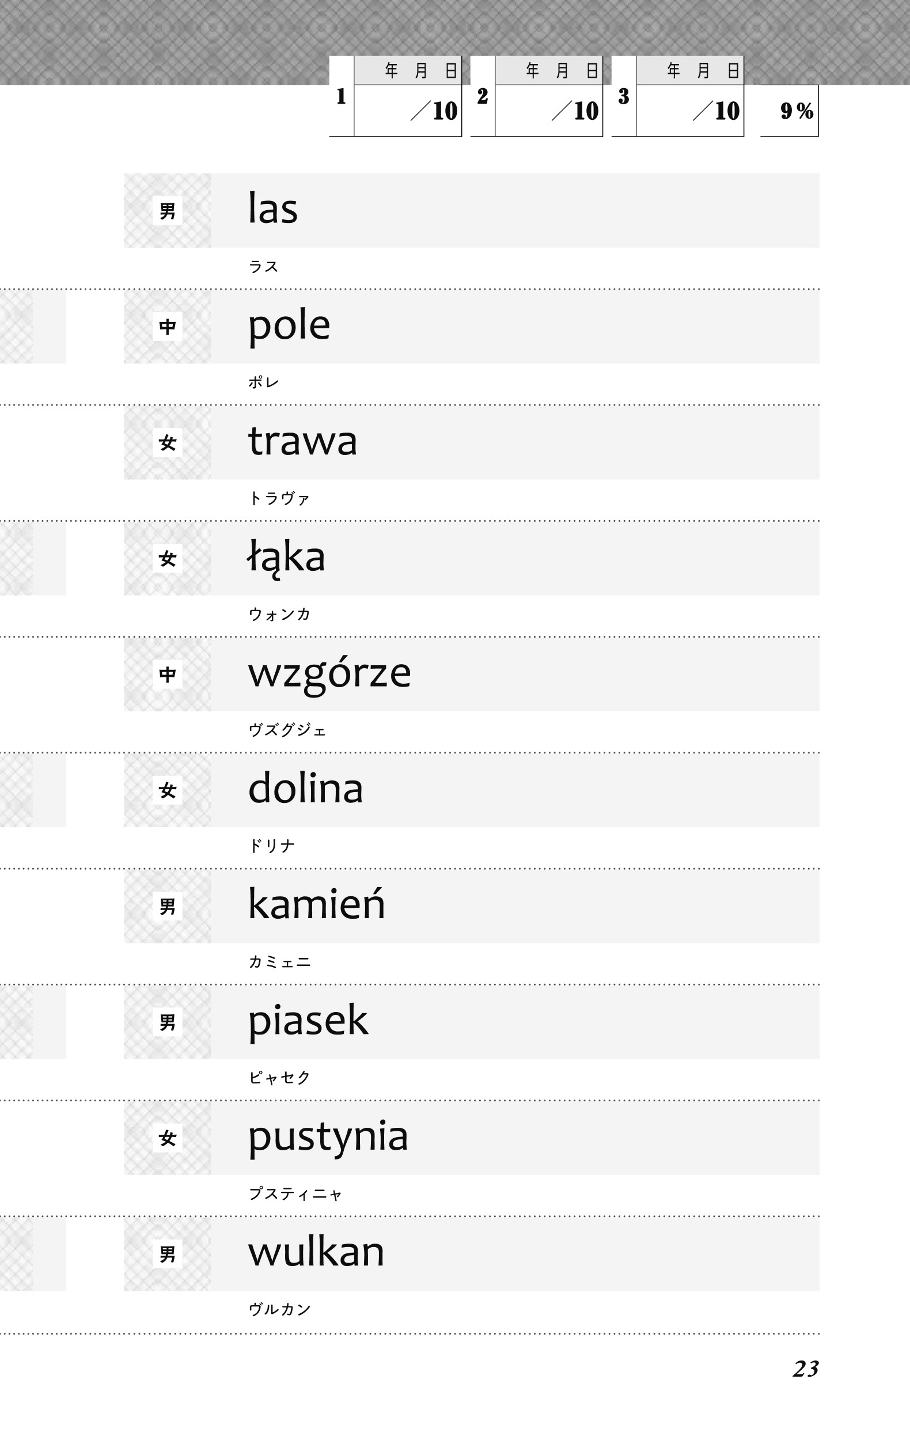Screen dimensions: 910x1440
Task: Click the 女 gender badge beside trawa
Action: 168,443
